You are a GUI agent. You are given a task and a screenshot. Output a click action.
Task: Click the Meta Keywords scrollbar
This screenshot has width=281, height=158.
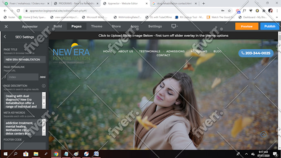pos(44,127)
